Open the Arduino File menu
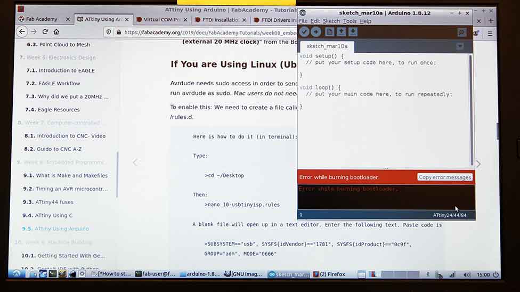Viewport: 520px width, 292px height. [303, 21]
